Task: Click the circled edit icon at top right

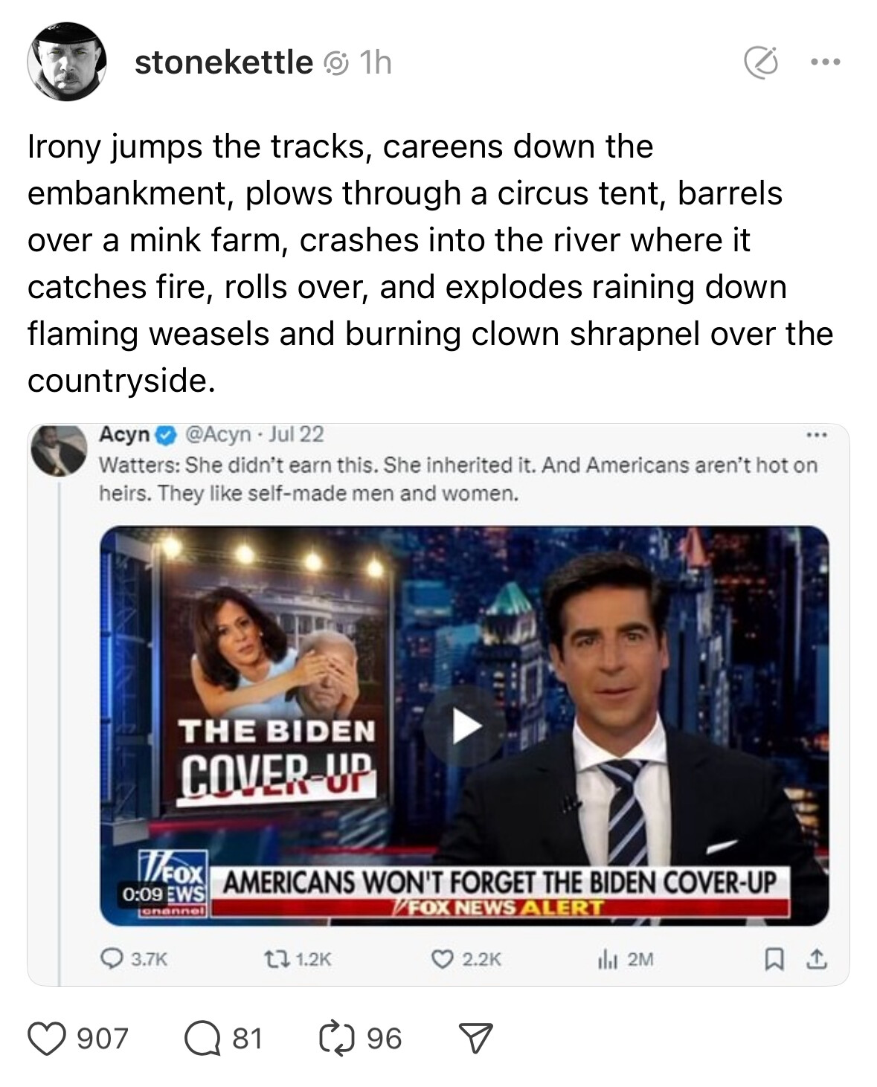Action: (x=761, y=63)
